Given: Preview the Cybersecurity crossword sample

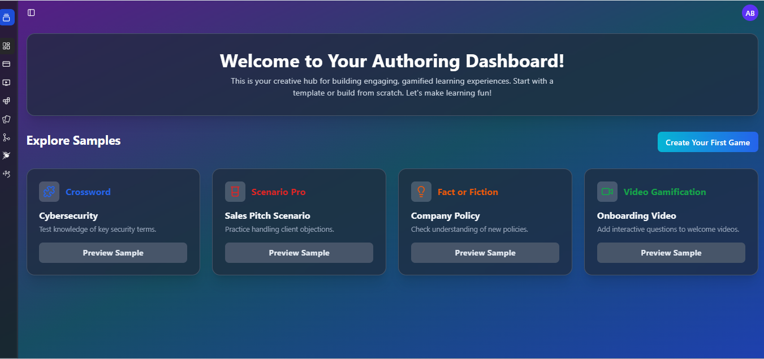Looking at the screenshot, I should pos(113,253).
